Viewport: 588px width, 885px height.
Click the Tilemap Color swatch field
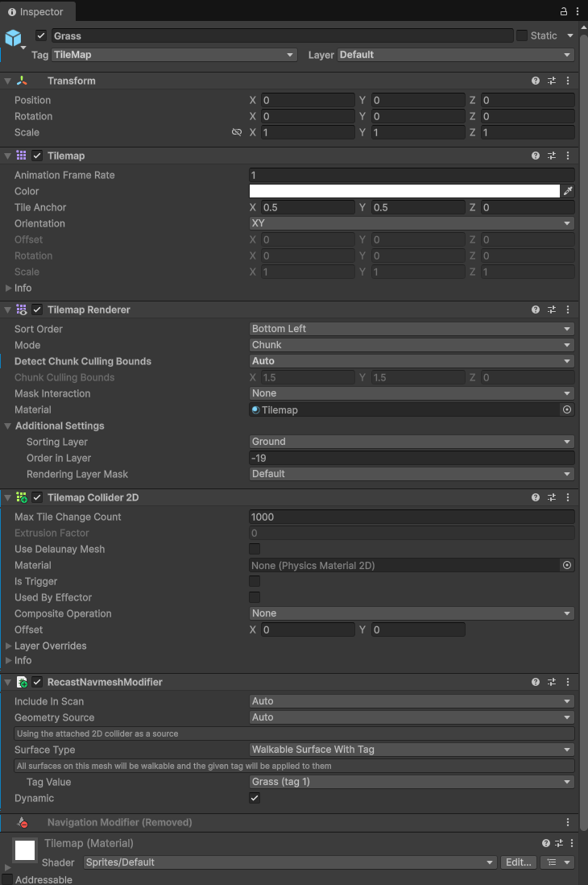(x=404, y=191)
